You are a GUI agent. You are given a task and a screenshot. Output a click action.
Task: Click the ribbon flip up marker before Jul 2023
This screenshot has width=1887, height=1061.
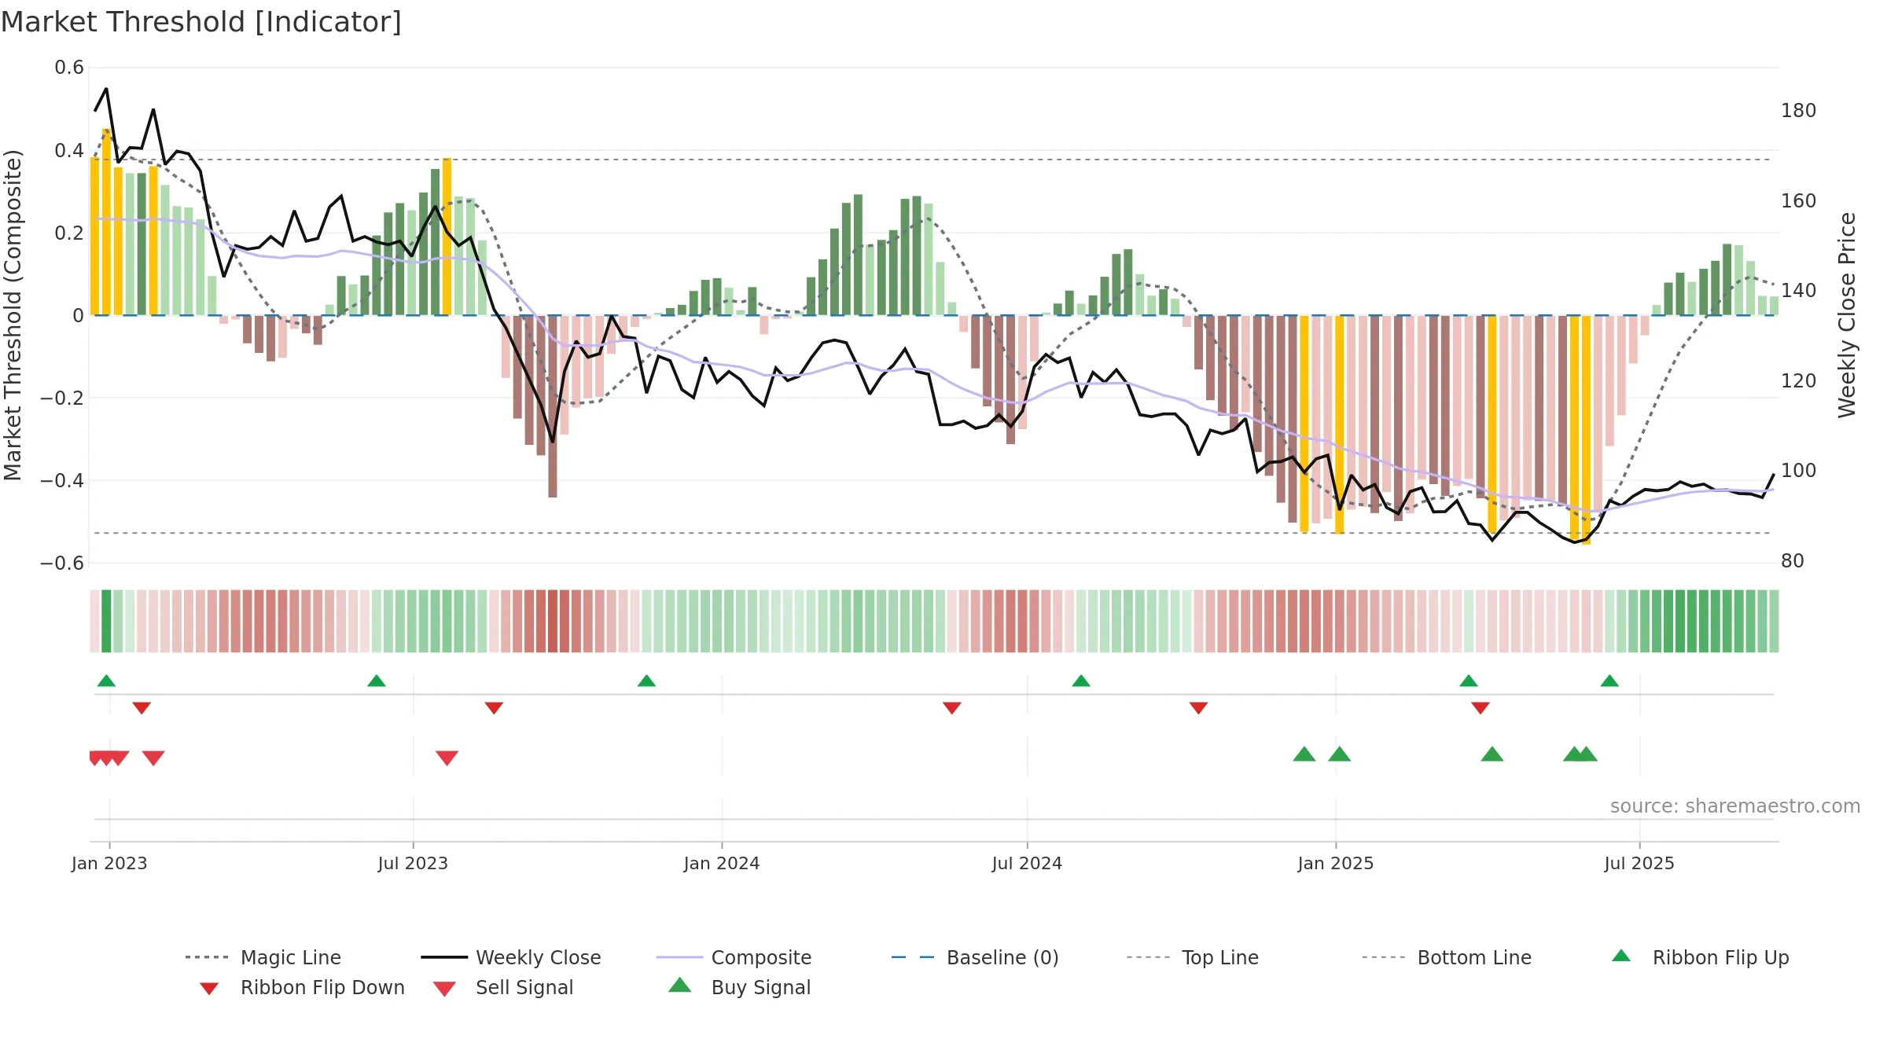377,681
